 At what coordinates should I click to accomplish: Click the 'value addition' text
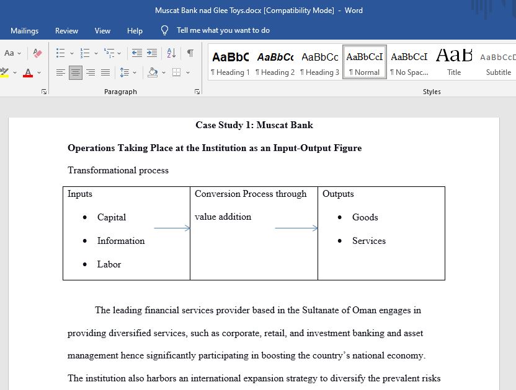223,217
